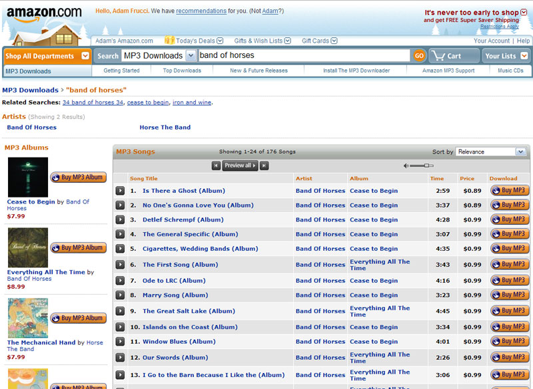Image resolution: width=533 pixels, height=389 pixels.
Task: Play preview of Detlef Schrempf
Action: [120, 219]
